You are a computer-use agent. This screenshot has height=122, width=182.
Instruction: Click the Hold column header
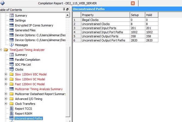[x=152, y=15]
